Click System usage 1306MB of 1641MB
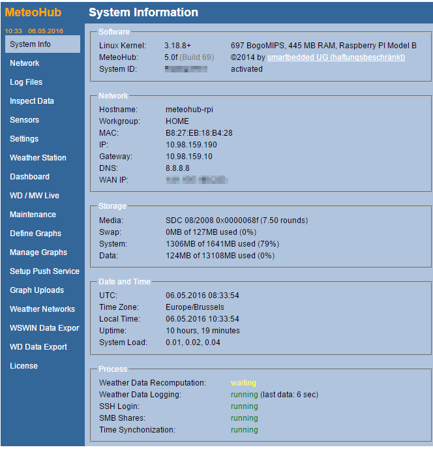This screenshot has width=433, height=456. [222, 244]
